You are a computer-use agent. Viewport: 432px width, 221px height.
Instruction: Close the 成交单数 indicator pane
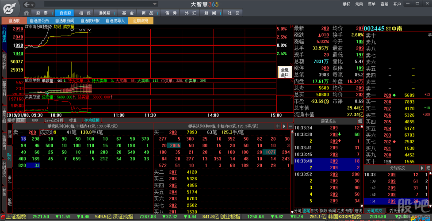coord(292,81)
